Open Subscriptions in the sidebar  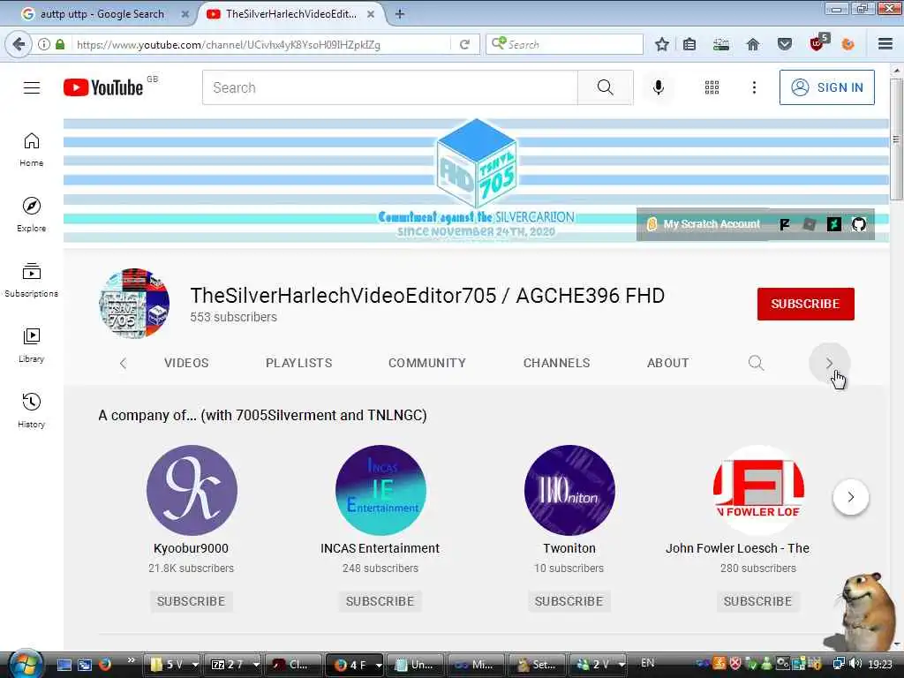pyautogui.click(x=31, y=280)
